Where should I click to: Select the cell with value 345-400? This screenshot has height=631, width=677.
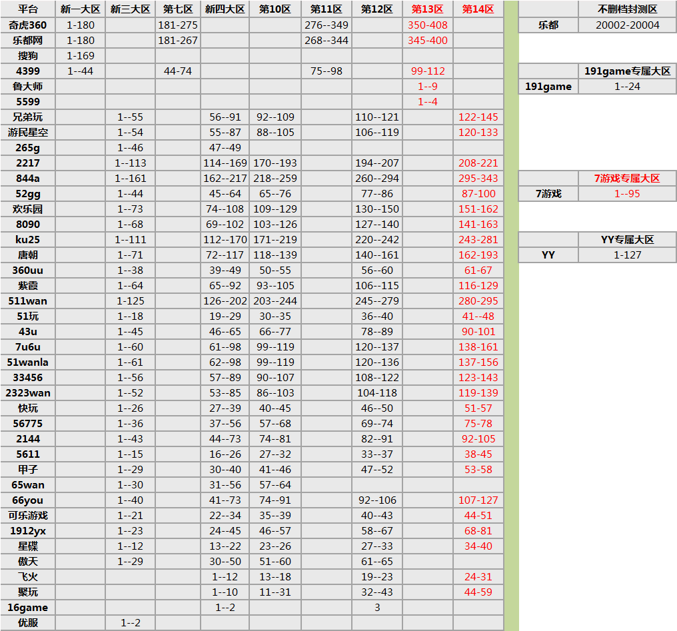(x=427, y=41)
